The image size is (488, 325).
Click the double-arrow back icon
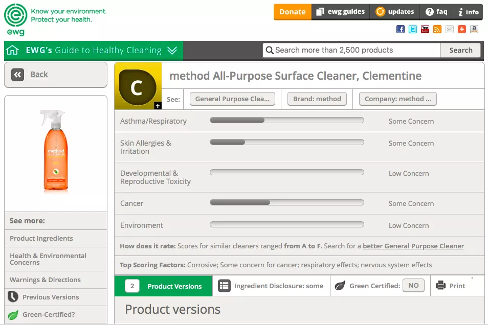[x=17, y=75]
